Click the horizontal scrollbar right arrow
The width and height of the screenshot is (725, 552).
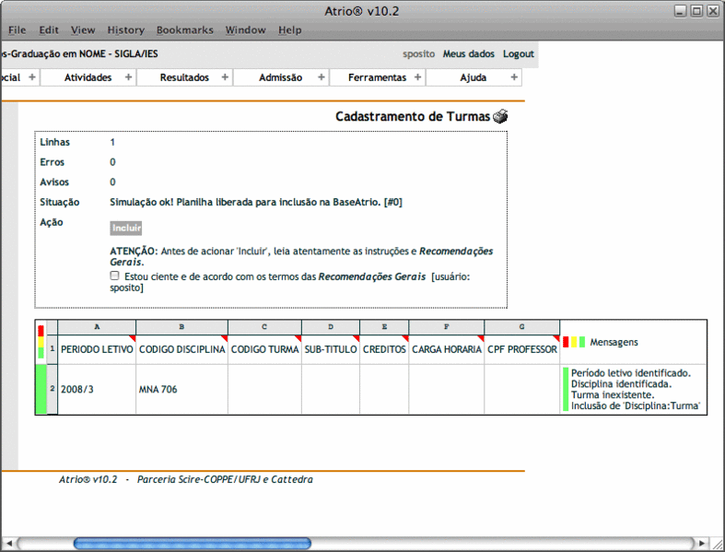[x=704, y=543]
